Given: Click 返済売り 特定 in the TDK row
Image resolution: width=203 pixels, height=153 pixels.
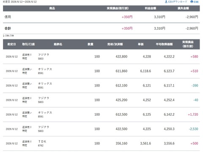Looking at the screenshot, I should pyautogui.click(x=27, y=143).
